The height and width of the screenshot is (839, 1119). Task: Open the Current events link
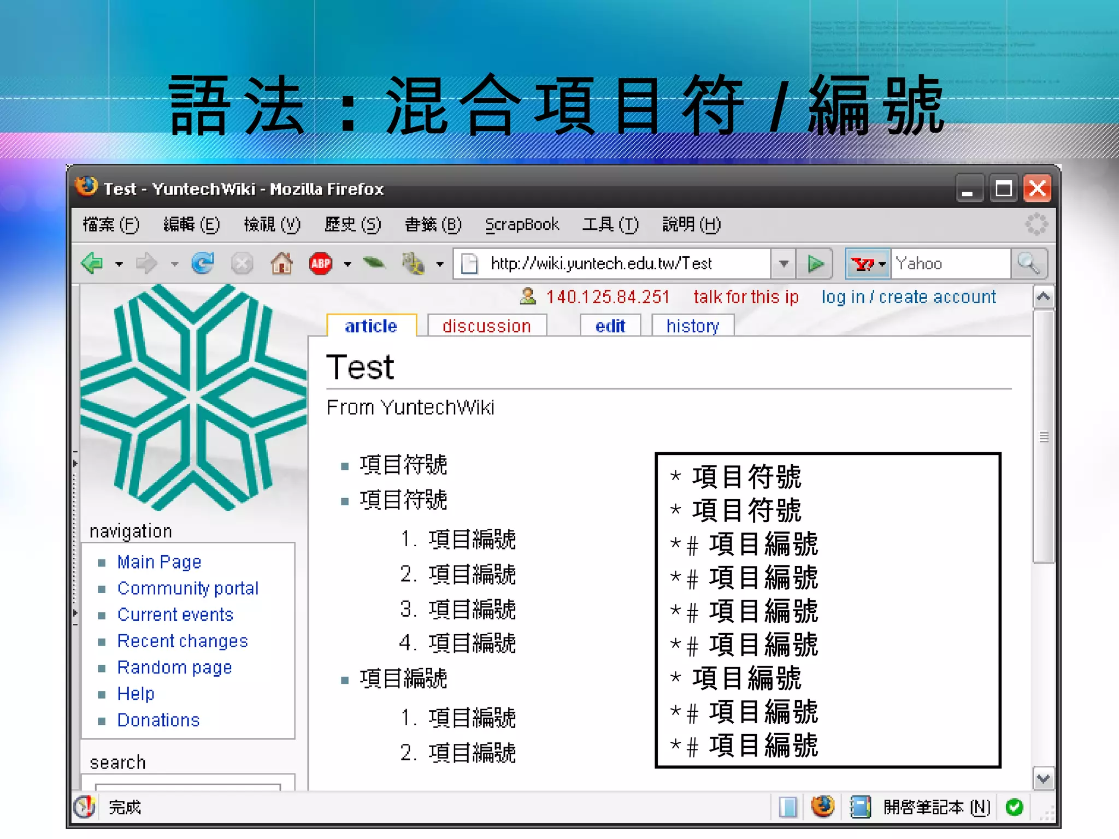click(175, 615)
